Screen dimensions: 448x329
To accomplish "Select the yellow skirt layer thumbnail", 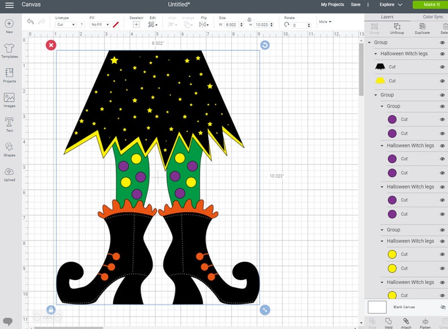I will point(380,81).
